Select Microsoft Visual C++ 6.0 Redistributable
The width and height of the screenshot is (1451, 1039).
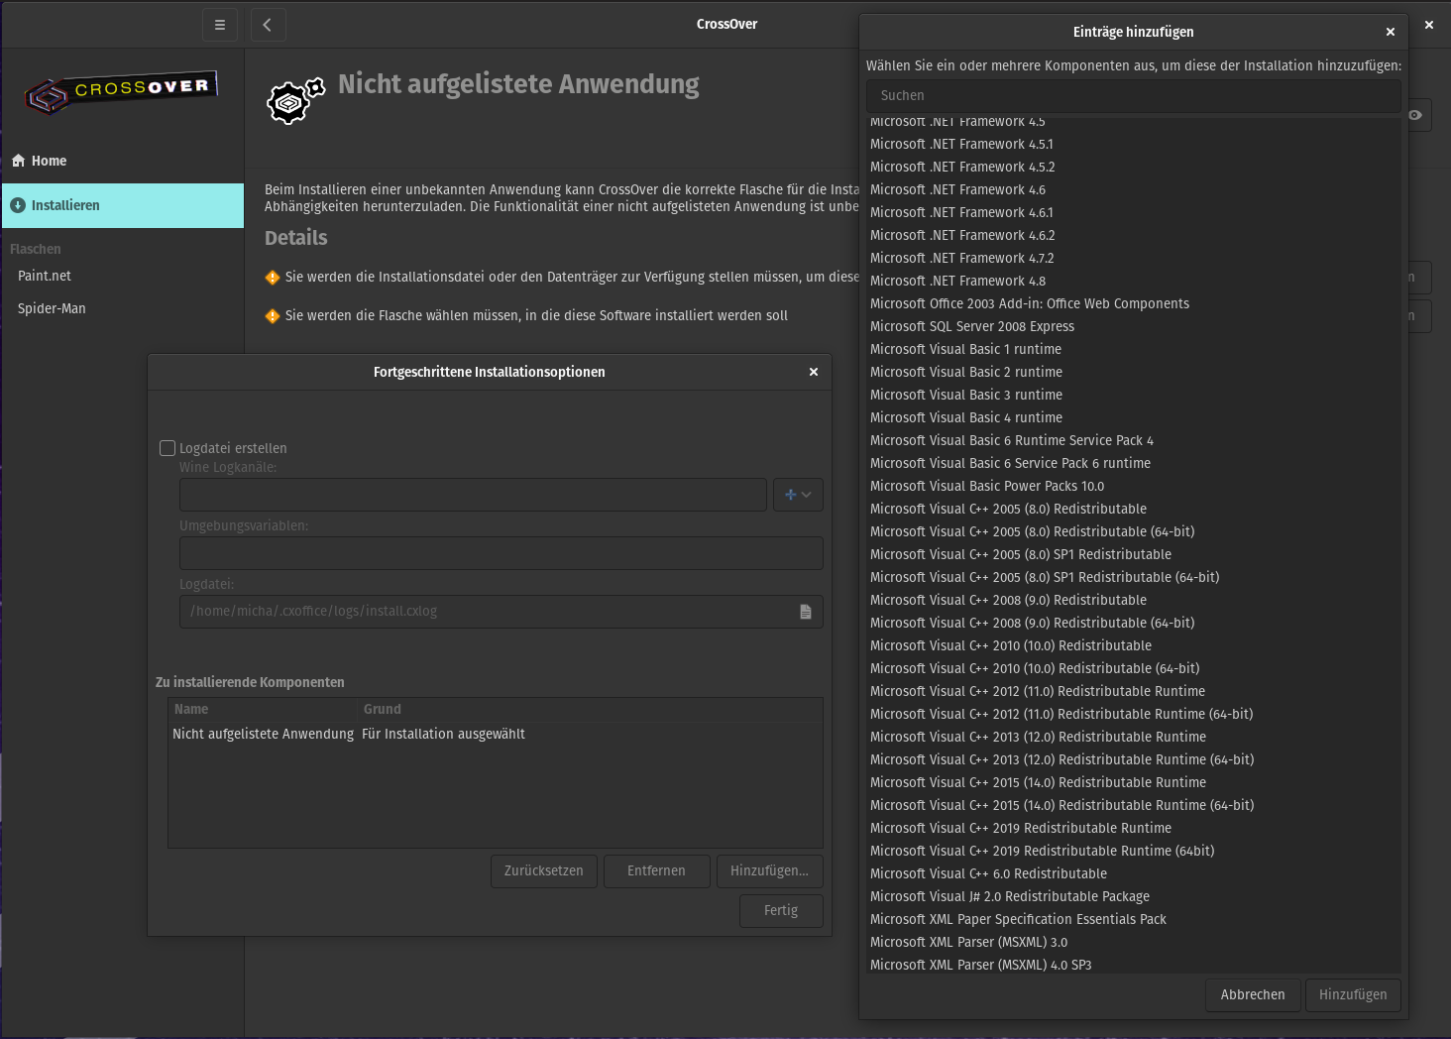tap(1134, 873)
